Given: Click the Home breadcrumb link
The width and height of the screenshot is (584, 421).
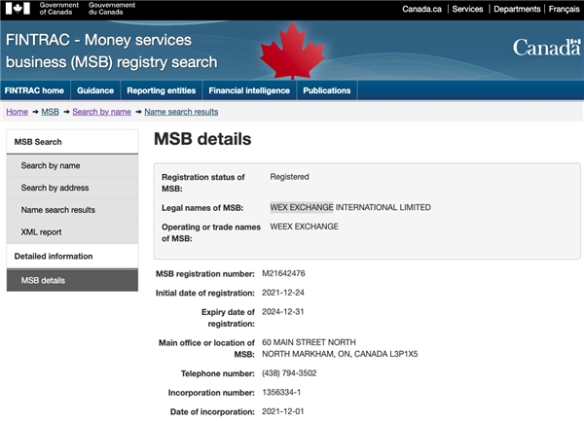Looking at the screenshot, I should pos(17,112).
